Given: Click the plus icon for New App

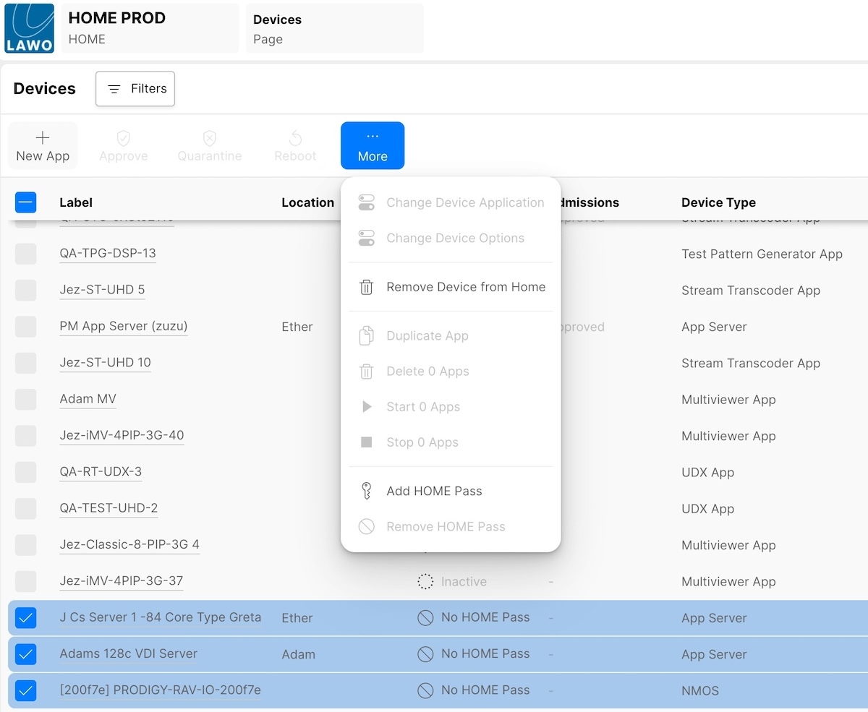Looking at the screenshot, I should click(43, 138).
